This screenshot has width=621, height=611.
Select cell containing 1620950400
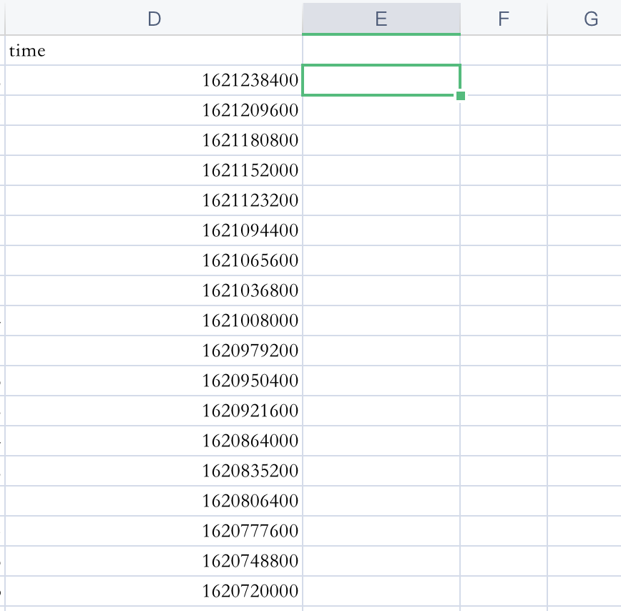[154, 381]
